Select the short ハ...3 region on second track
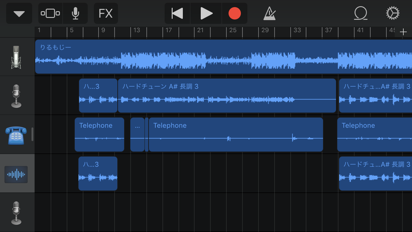 point(98,96)
